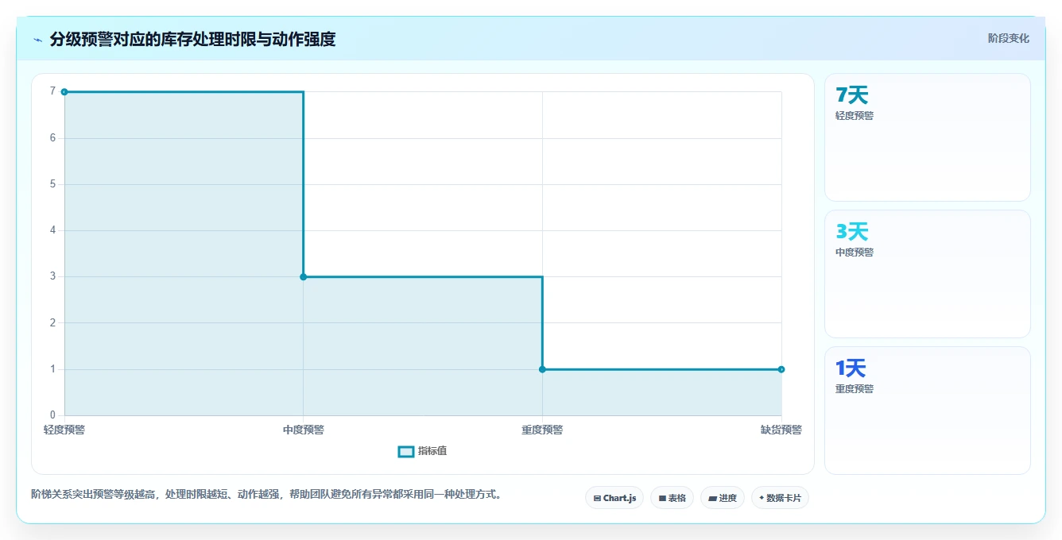
Task: Click the y-axis tick label 5
Action: click(x=52, y=184)
